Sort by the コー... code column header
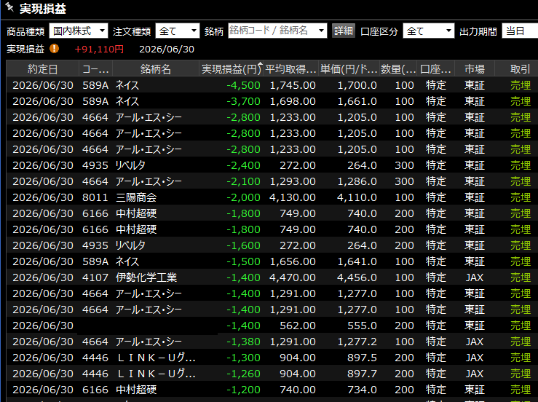 click(x=95, y=69)
